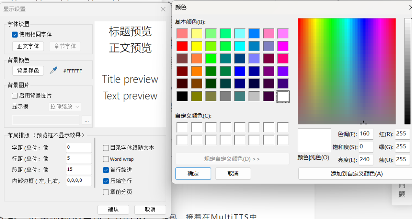Confirm display settings with 确认

113,209
